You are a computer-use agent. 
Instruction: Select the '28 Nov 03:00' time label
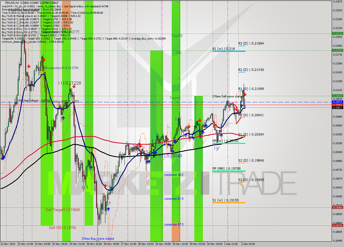146,244
